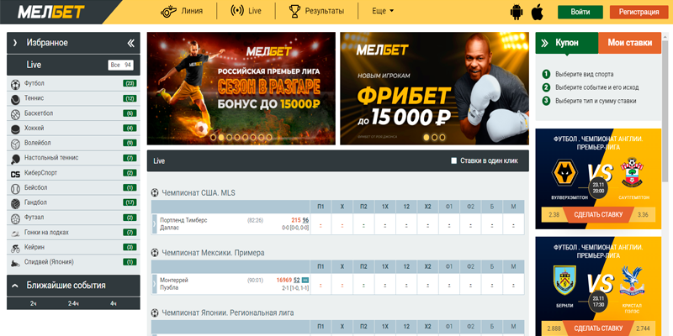Select second dot of the left banner carousel

(x=221, y=138)
